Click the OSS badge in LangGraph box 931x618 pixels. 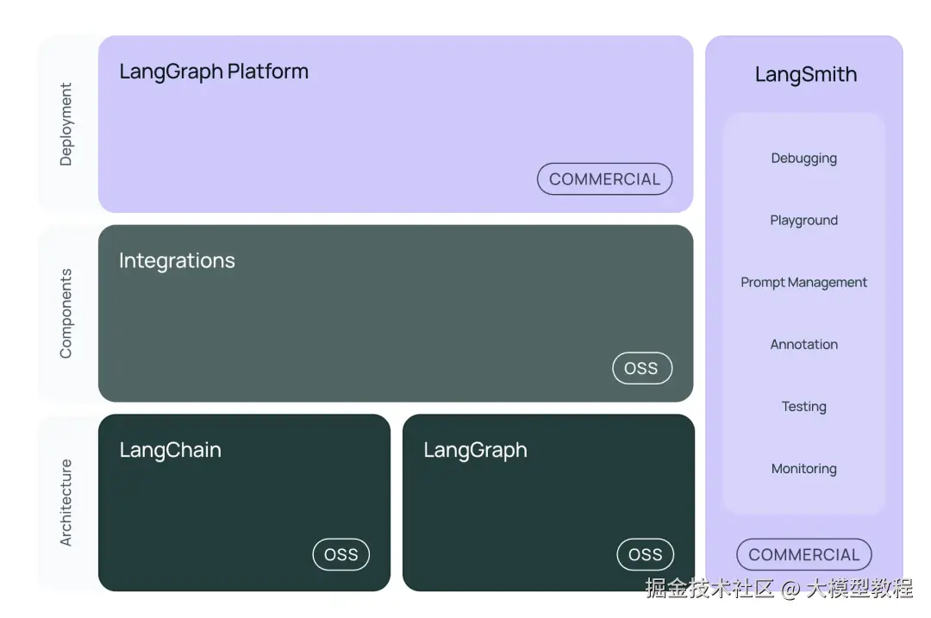click(x=645, y=555)
